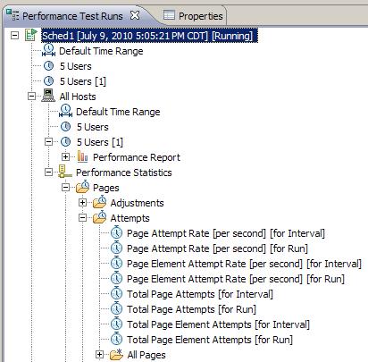Click the Performance Report bar chart icon
Image resolution: width=368 pixels, height=362 pixels.
(x=82, y=156)
